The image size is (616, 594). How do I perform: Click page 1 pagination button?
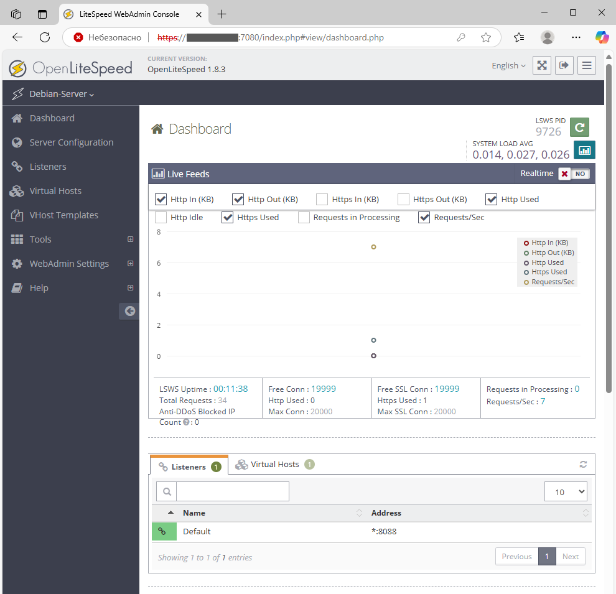click(547, 557)
